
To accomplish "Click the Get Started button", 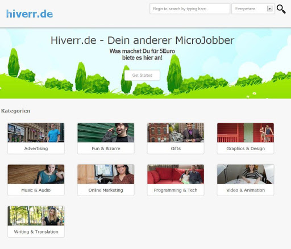I will [x=142, y=75].
